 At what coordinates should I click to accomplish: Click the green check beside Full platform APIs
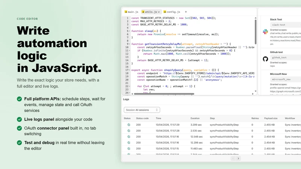19,99
